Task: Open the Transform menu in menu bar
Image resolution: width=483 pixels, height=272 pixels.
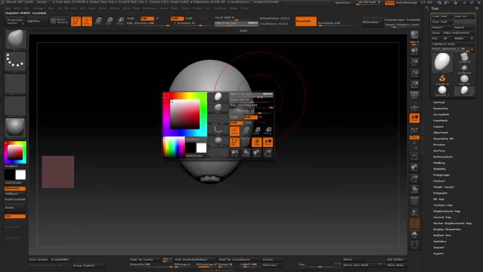Action: click(x=220, y=8)
